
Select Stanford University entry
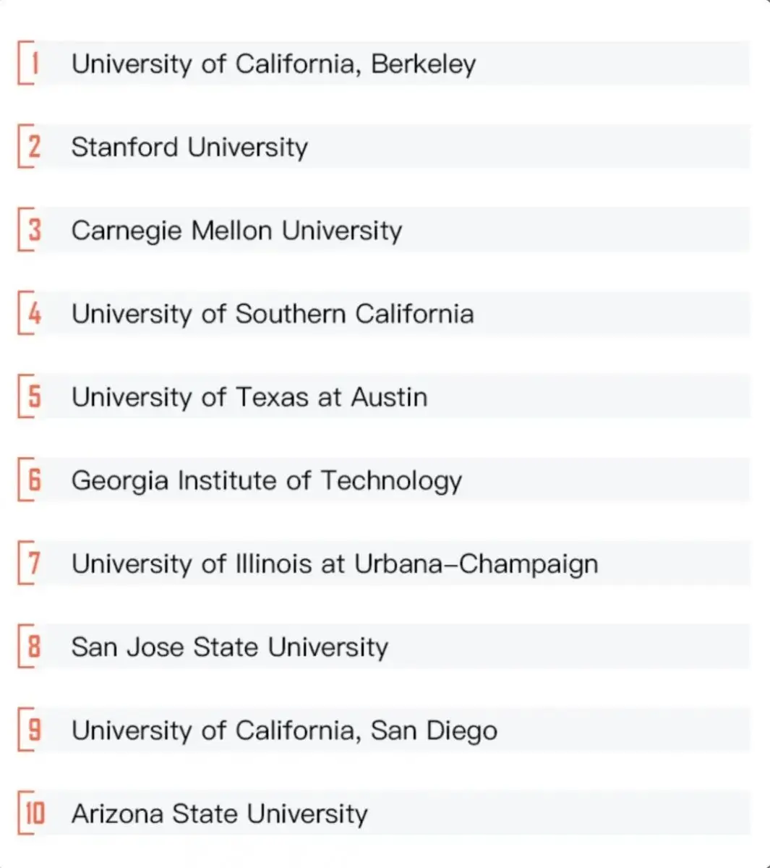(189, 147)
